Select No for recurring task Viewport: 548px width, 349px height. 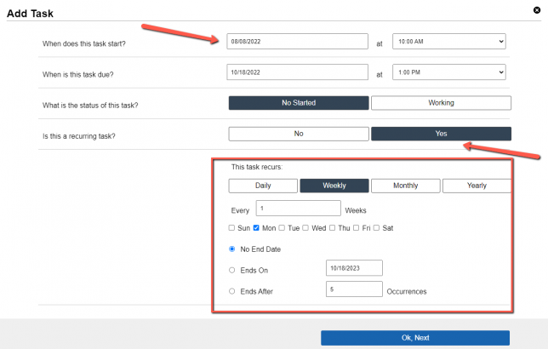(299, 134)
